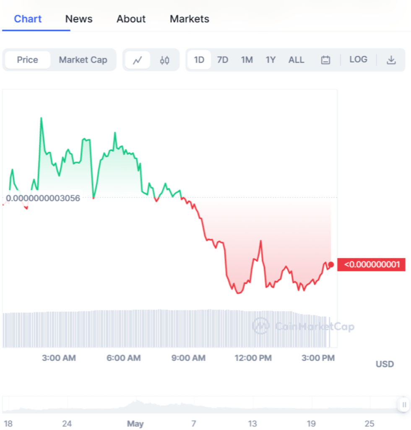Open the About tab
The width and height of the screenshot is (411, 430).
pos(131,19)
